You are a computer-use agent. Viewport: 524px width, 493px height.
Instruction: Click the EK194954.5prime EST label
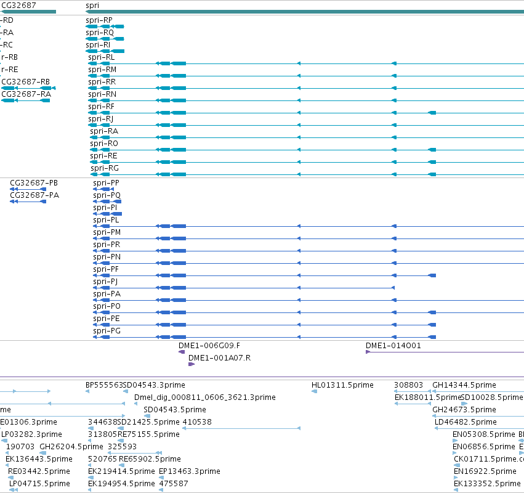point(121,484)
